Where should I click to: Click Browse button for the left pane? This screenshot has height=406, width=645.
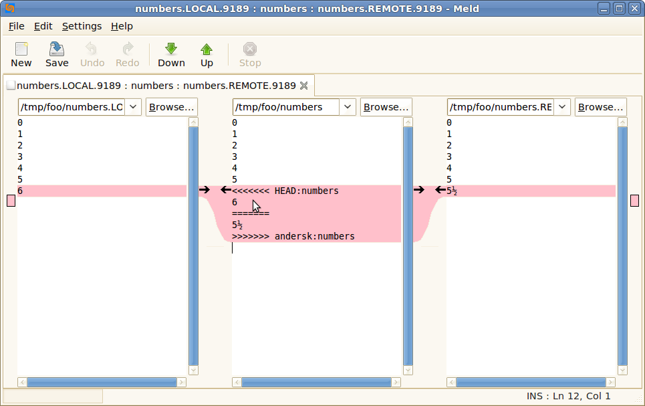(171, 107)
